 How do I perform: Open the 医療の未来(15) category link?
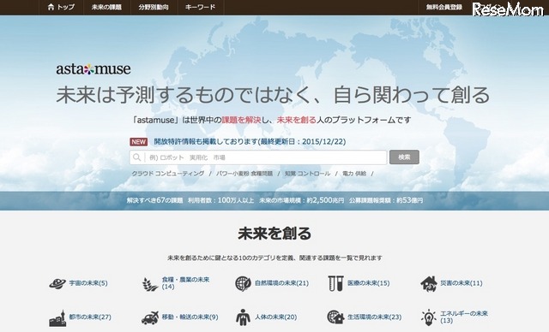[368, 283]
